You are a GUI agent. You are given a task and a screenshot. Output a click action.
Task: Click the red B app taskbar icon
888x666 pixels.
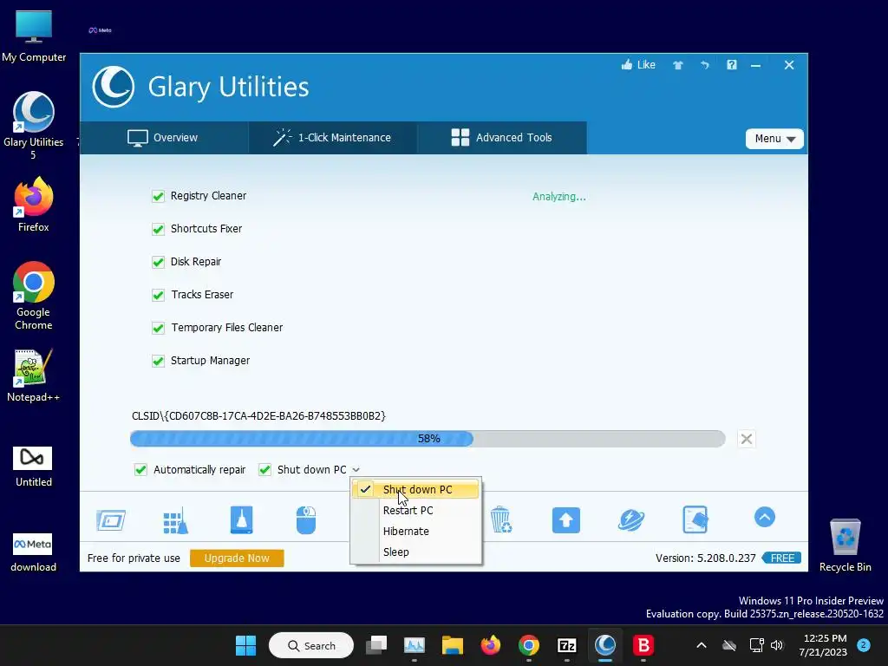point(643,645)
